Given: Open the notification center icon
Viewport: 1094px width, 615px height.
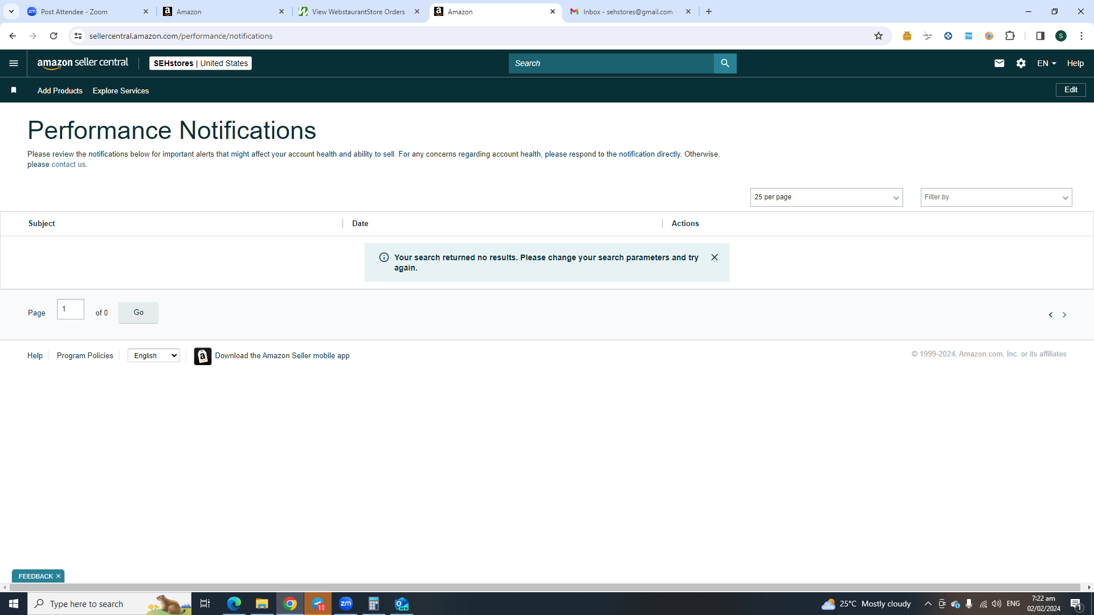Looking at the screenshot, I should [1076, 604].
